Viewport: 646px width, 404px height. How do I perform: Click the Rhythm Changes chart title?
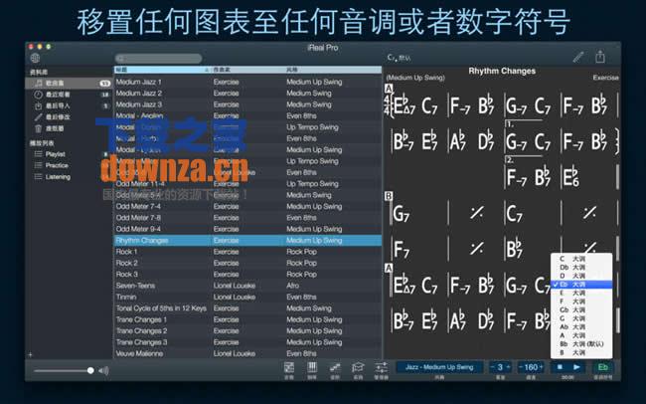pos(502,71)
